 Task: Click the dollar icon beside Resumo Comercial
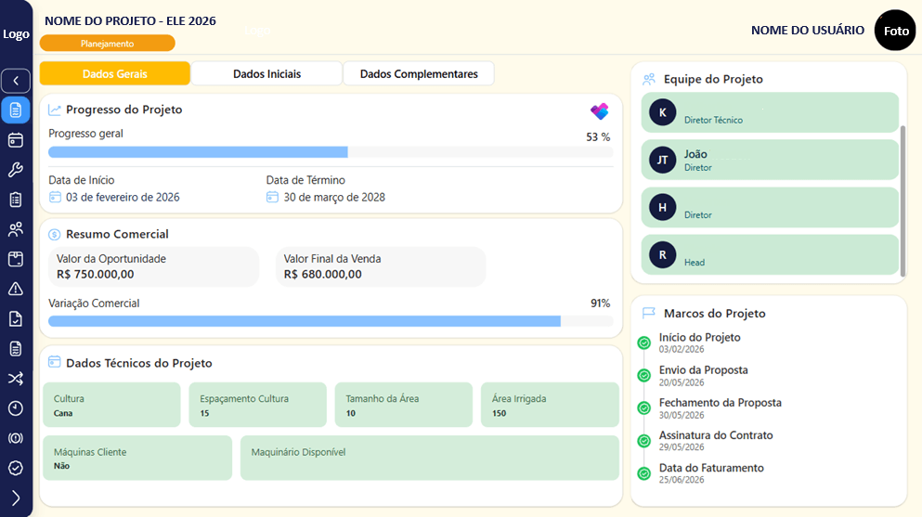point(54,235)
